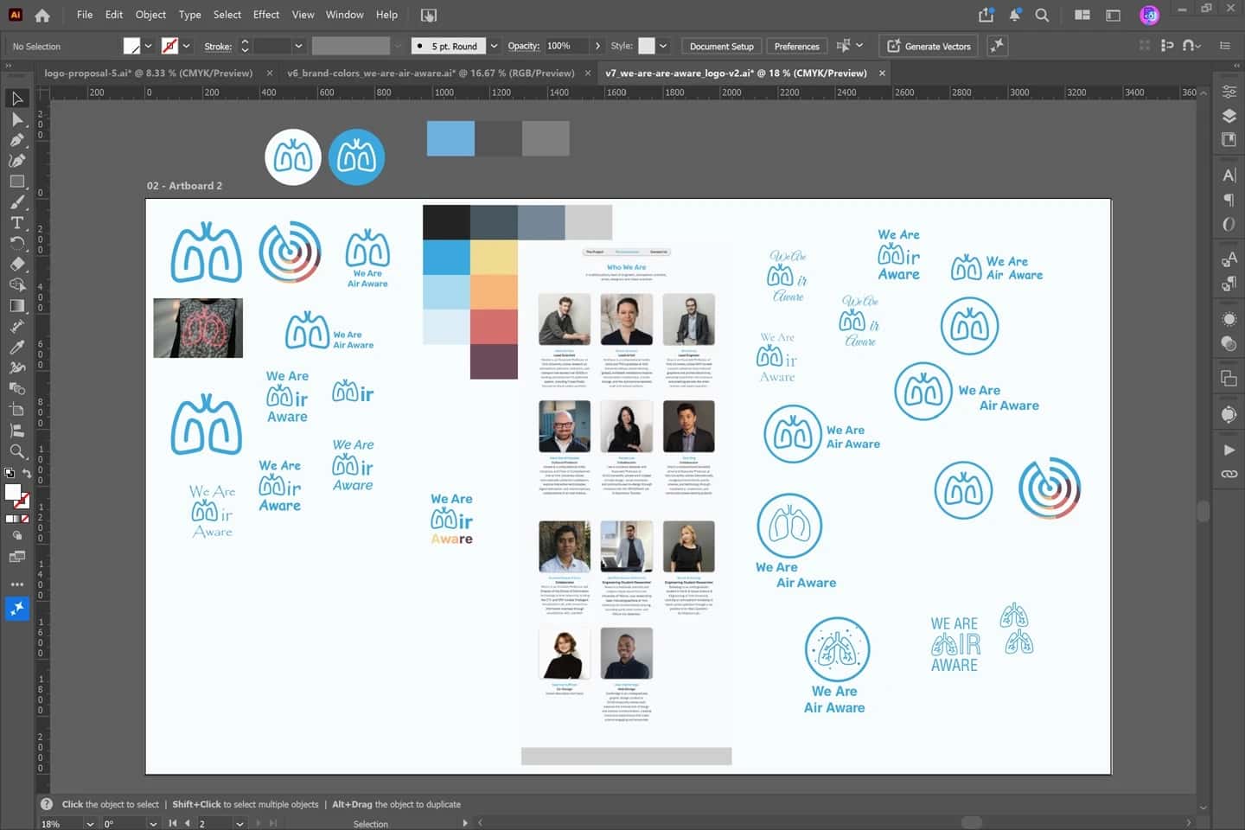Open the Layers panel icon

[x=1229, y=116]
